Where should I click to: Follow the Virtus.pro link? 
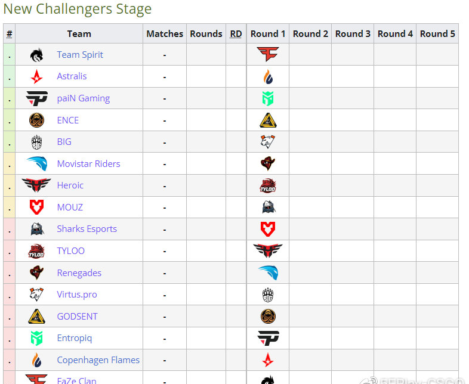pyautogui.click(x=77, y=295)
